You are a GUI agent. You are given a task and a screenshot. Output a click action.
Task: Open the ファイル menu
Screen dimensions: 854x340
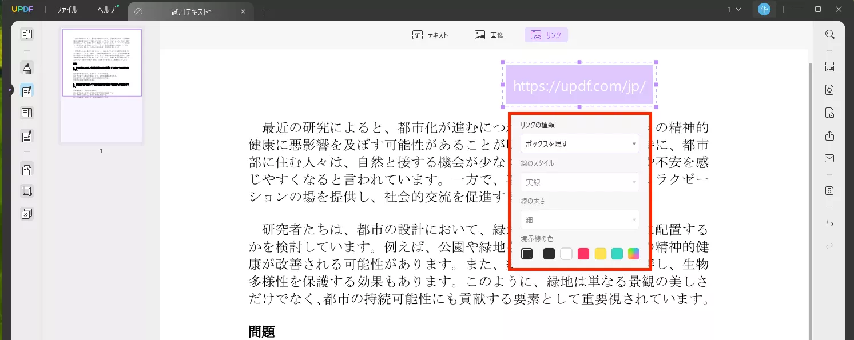(x=67, y=10)
